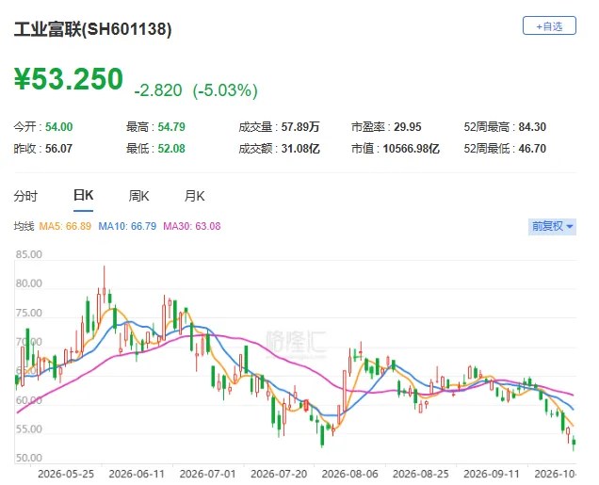599x485 pixels.
Task: Open the 周K weekly chart tab
Action: coord(138,196)
